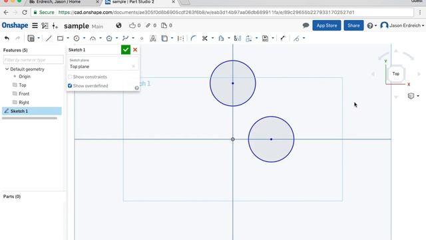Open the comments speech bubble icon
Image resolution: width=426 pixels, height=240 pixels.
tap(306, 25)
